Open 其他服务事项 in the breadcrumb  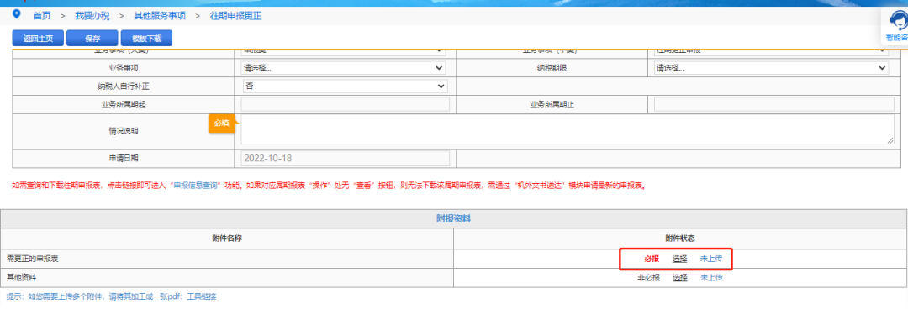[x=159, y=16]
